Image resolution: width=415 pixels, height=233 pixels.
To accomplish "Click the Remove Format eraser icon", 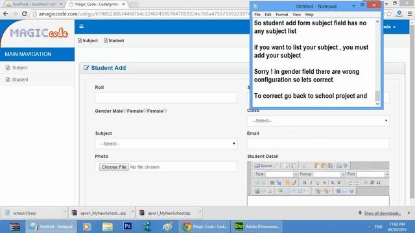I will [x=294, y=183].
